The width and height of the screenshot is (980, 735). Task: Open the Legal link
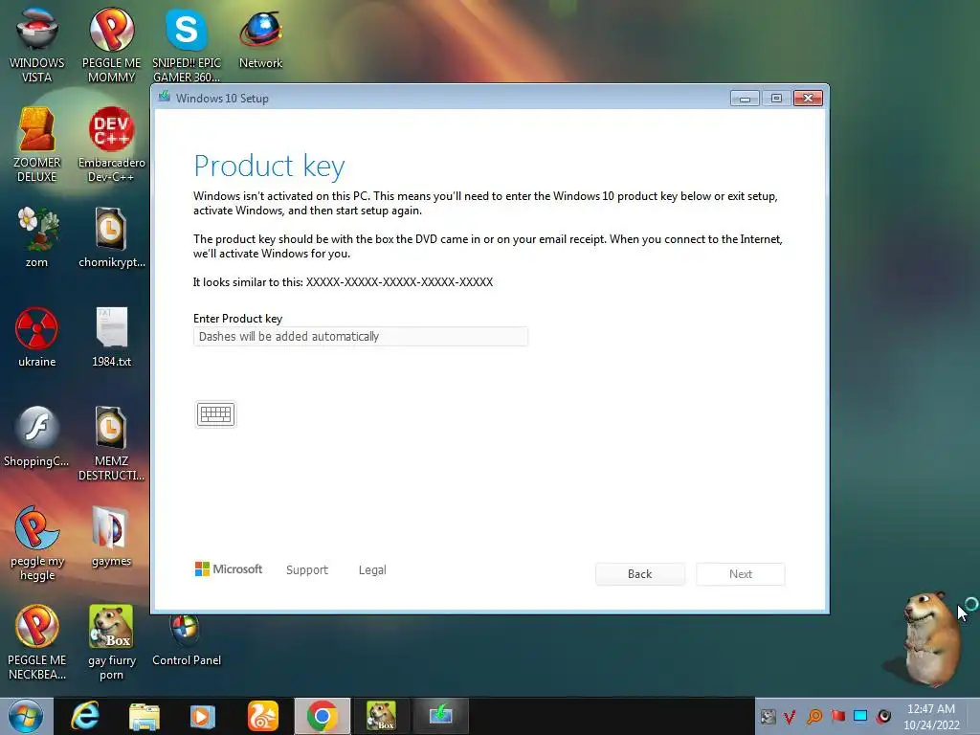pyautogui.click(x=372, y=570)
